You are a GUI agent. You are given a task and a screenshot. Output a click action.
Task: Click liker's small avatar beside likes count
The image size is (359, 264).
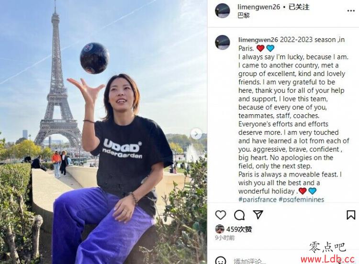tap(220, 229)
